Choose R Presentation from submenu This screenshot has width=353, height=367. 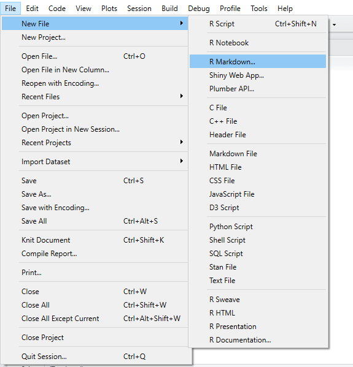pyautogui.click(x=258, y=327)
